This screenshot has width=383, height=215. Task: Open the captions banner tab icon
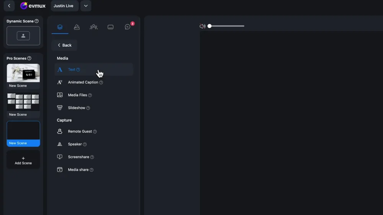(110, 27)
